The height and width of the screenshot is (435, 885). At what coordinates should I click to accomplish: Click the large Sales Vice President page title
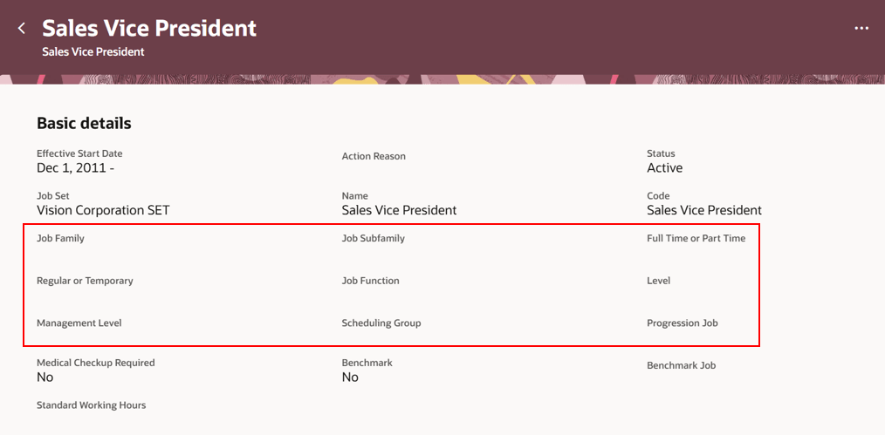[149, 28]
